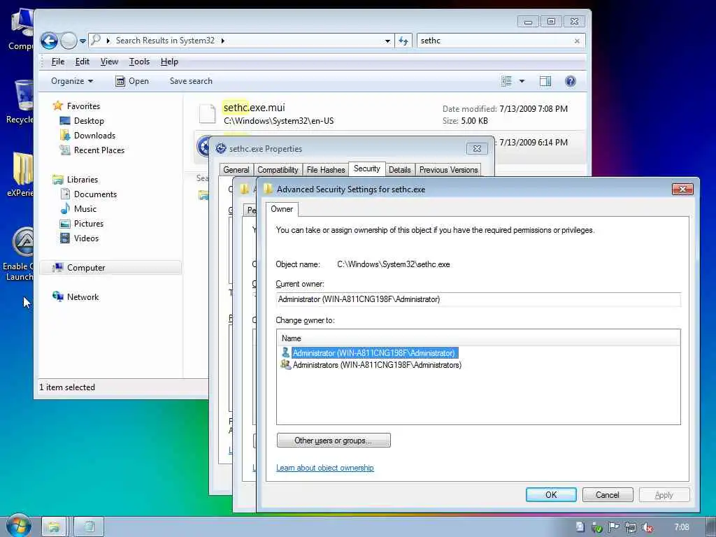716x537 pixels.
Task: Click the Refresh button beside address bar
Action: click(403, 41)
